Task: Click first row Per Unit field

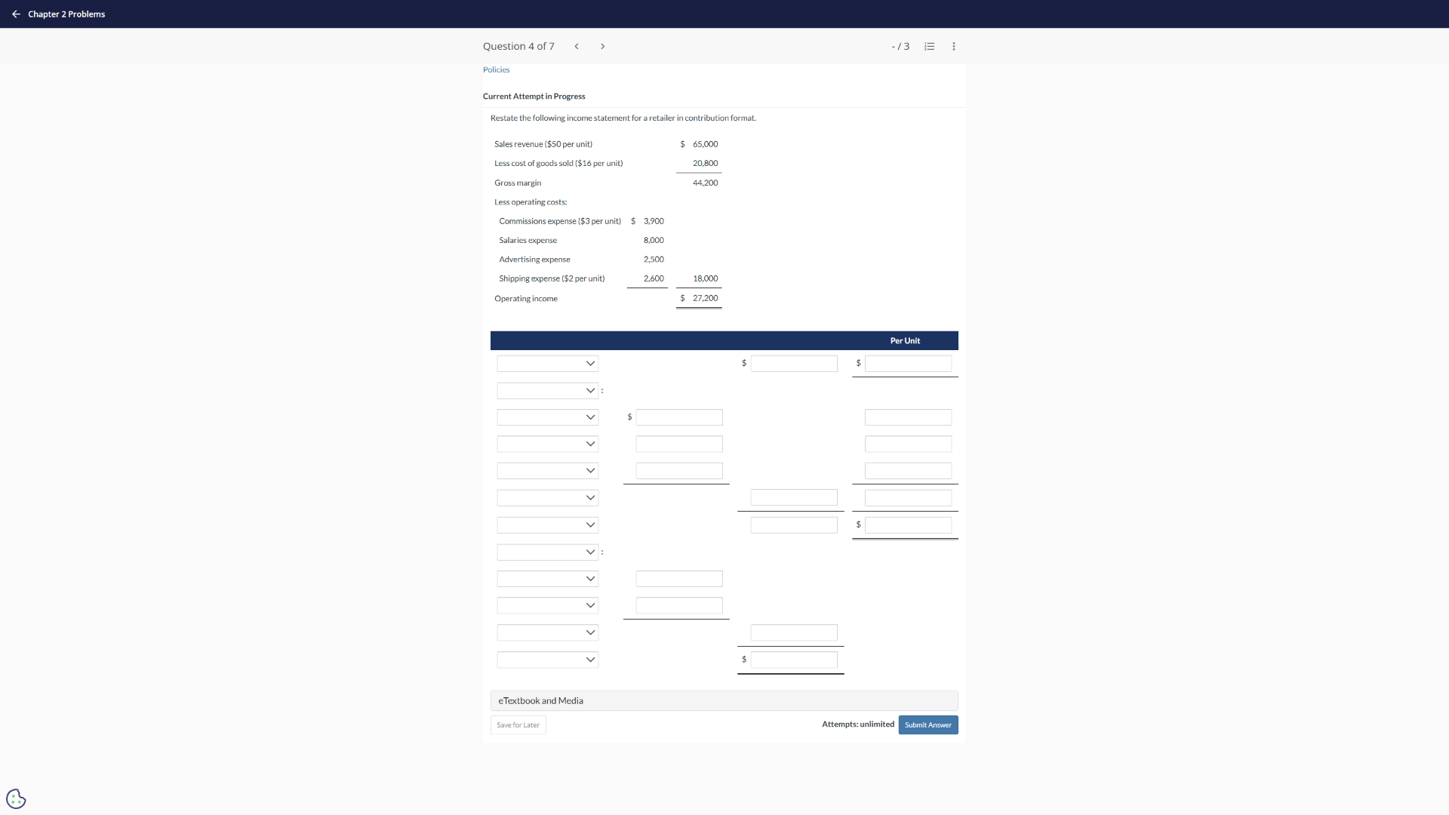Action: click(909, 364)
